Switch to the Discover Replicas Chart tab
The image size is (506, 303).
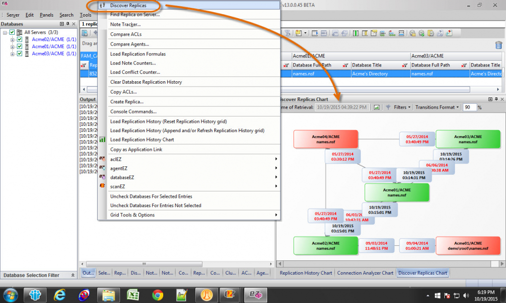click(423, 273)
